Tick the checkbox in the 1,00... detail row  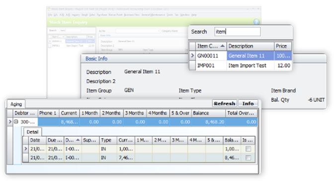pos(248,149)
